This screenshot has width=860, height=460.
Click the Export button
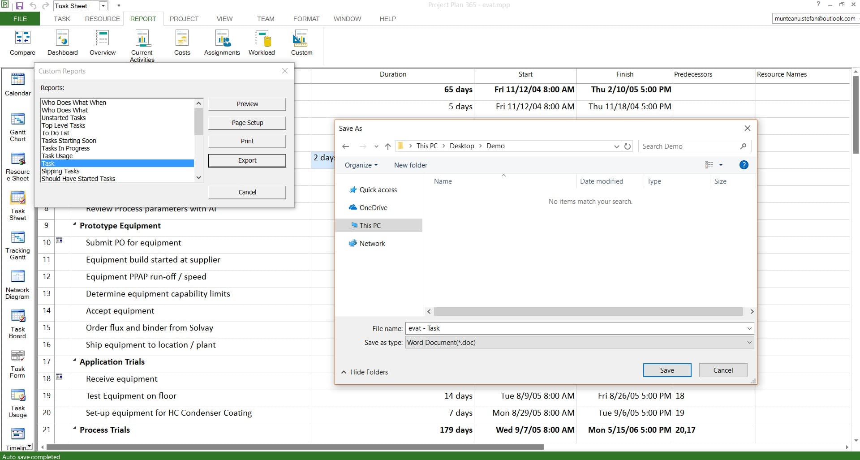click(x=247, y=160)
